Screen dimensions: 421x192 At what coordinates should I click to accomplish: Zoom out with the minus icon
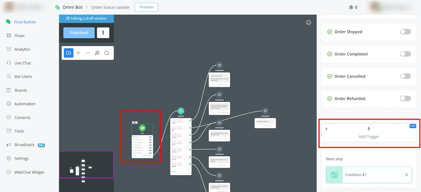88,53
